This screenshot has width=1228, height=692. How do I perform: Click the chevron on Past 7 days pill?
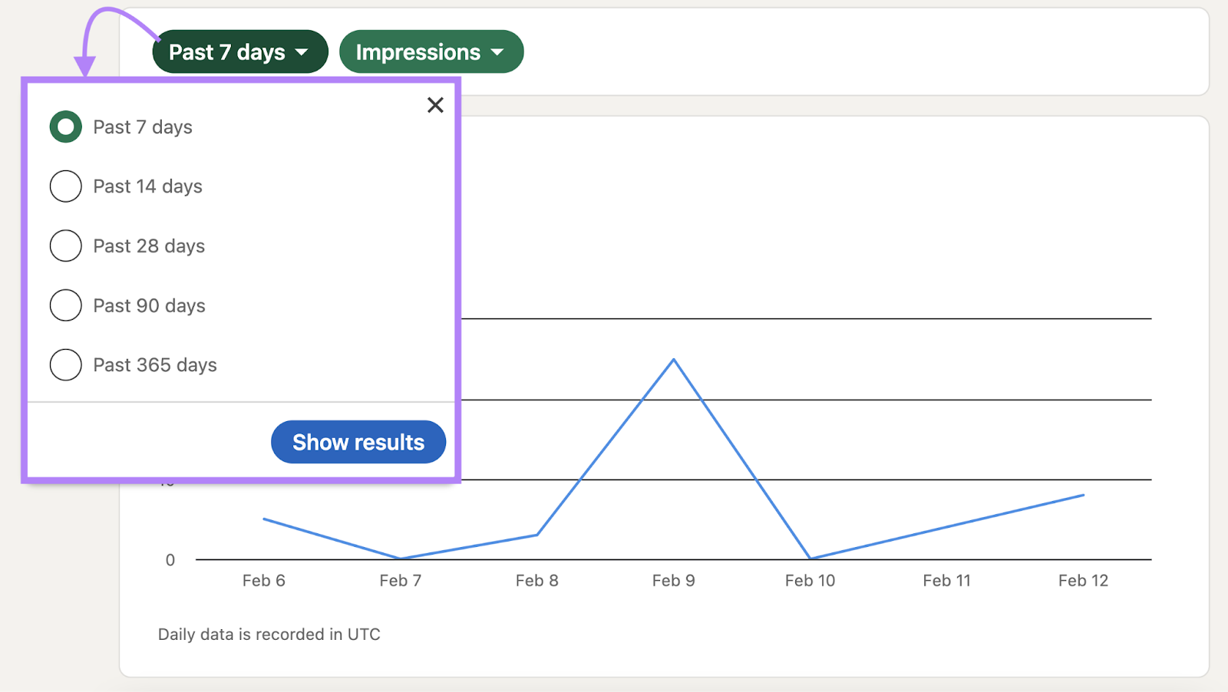(301, 52)
